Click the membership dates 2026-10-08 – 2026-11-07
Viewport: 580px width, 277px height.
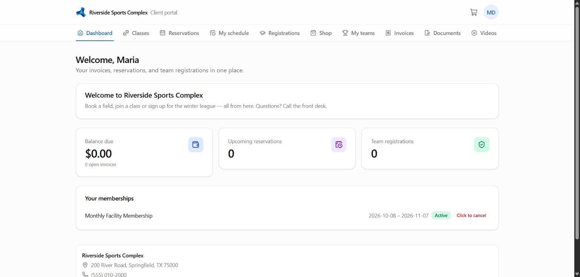[x=398, y=216]
